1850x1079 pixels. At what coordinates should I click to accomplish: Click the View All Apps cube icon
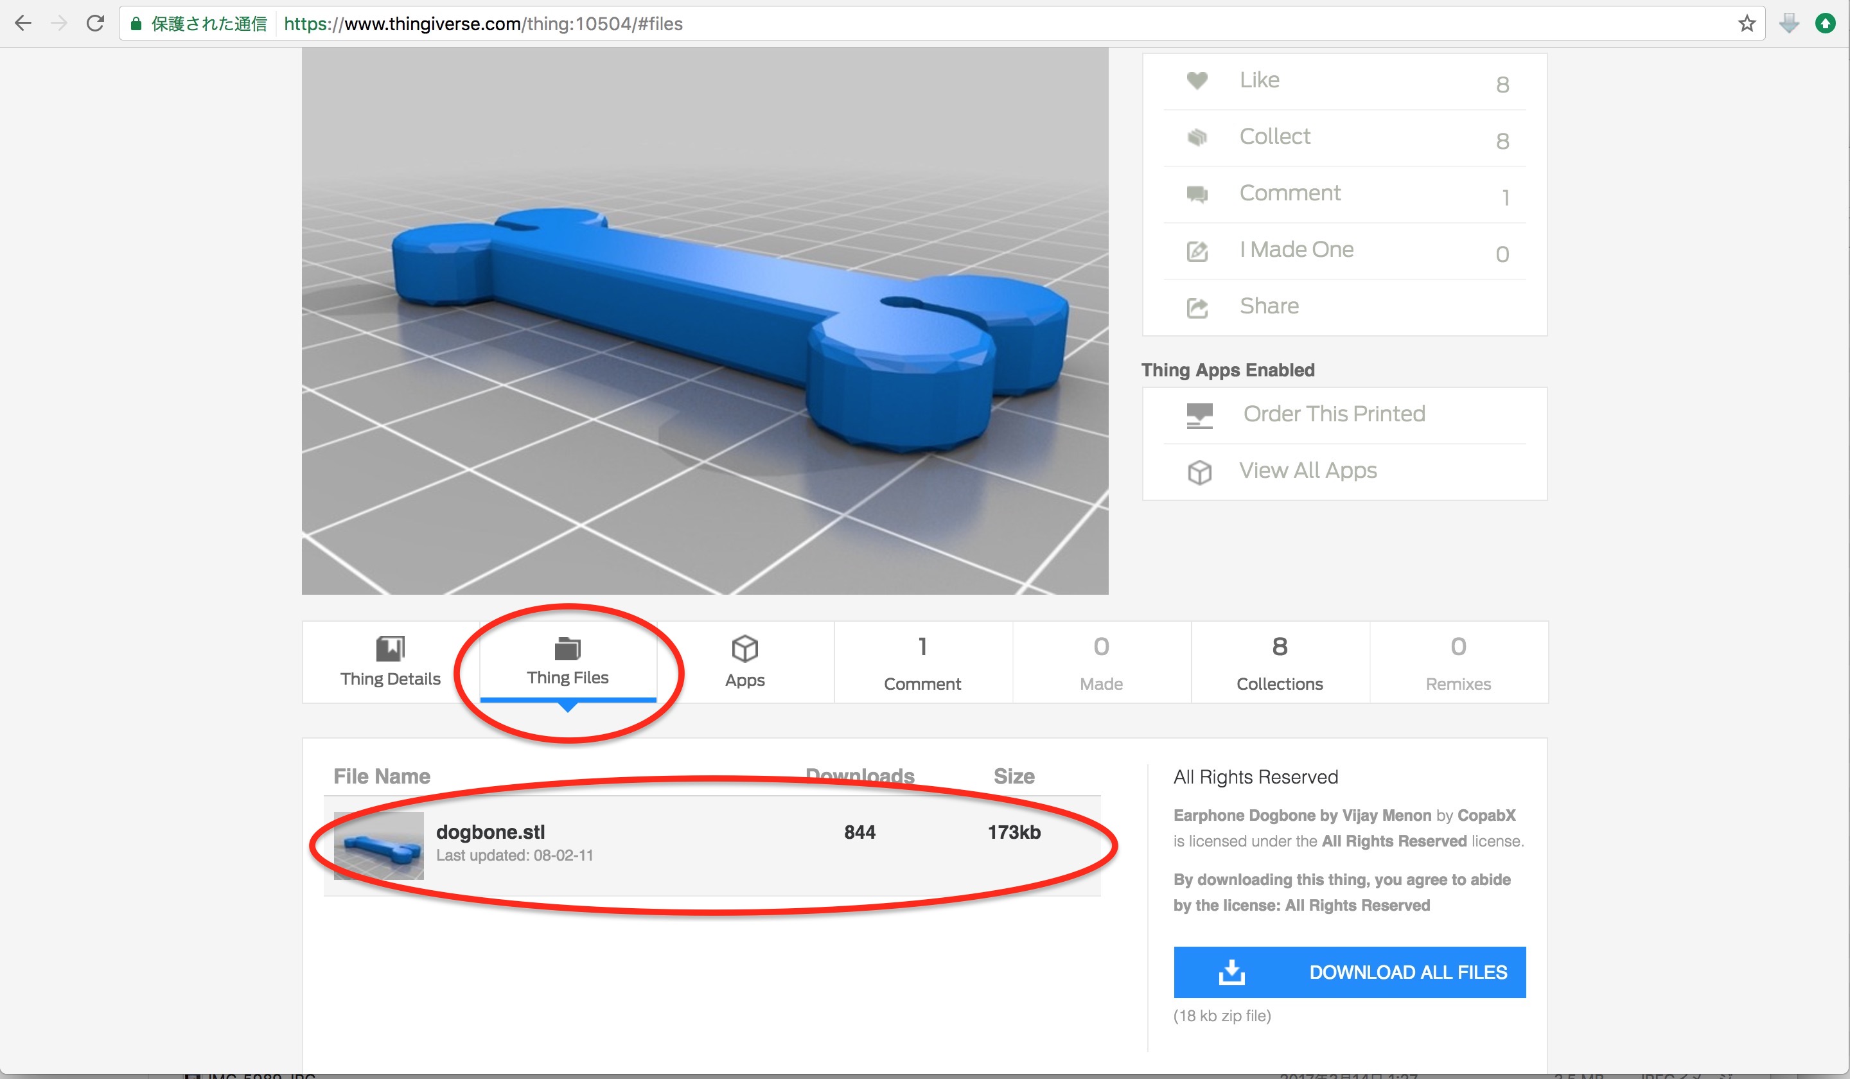point(1199,472)
